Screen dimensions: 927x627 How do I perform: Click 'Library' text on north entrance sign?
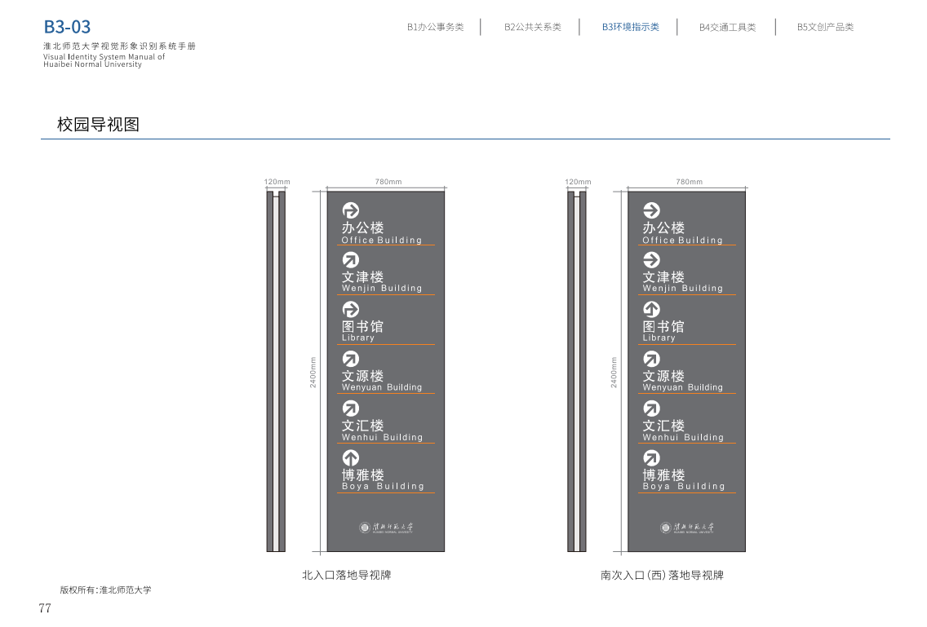coord(358,338)
